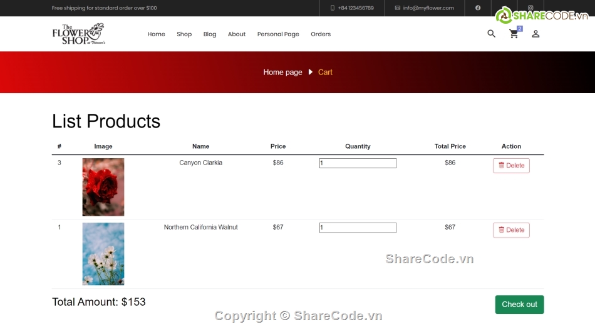Viewport: 595px width, 332px height.
Task: Click the user account icon
Action: click(535, 34)
